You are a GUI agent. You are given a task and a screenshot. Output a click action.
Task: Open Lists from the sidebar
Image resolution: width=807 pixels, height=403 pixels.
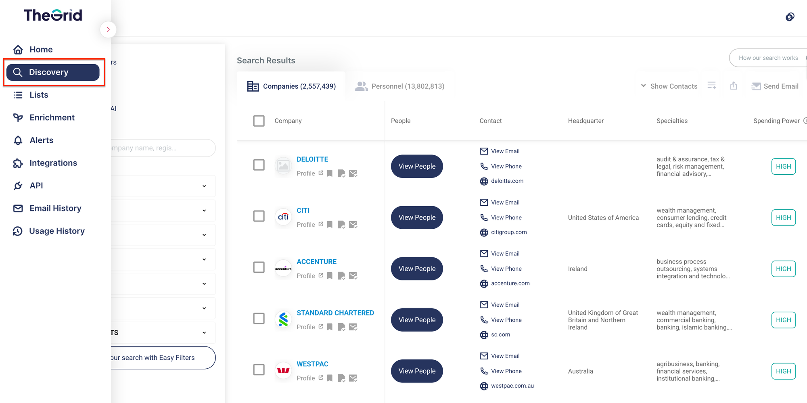(x=31, y=95)
